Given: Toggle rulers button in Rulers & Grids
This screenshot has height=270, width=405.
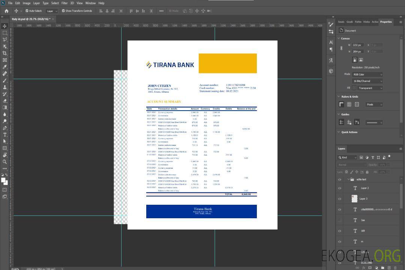Looking at the screenshot, I should coord(341,104).
